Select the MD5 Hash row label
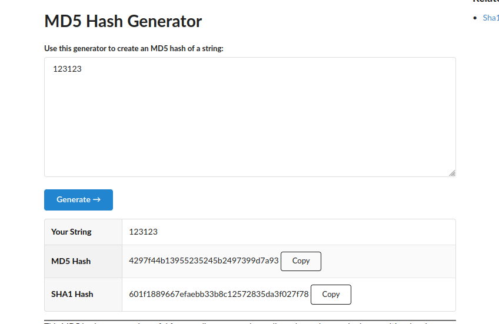Image resolution: width=499 pixels, height=324 pixels. click(71, 261)
